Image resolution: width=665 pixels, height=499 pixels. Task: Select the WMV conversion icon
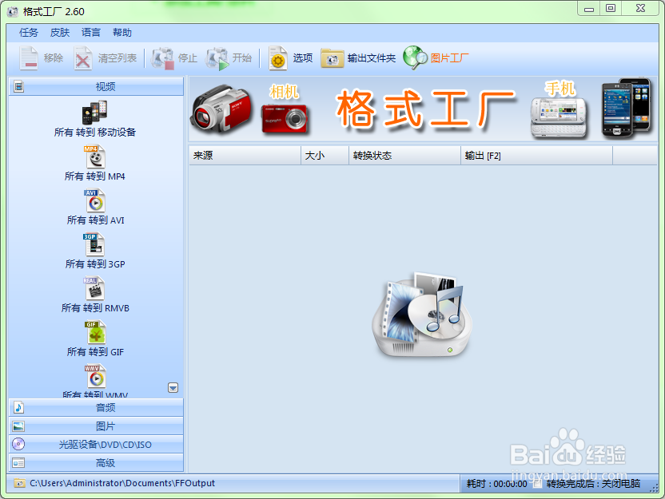point(95,376)
